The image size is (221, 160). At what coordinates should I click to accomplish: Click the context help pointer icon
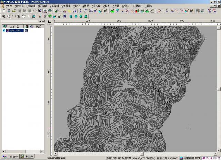tap(40, 11)
